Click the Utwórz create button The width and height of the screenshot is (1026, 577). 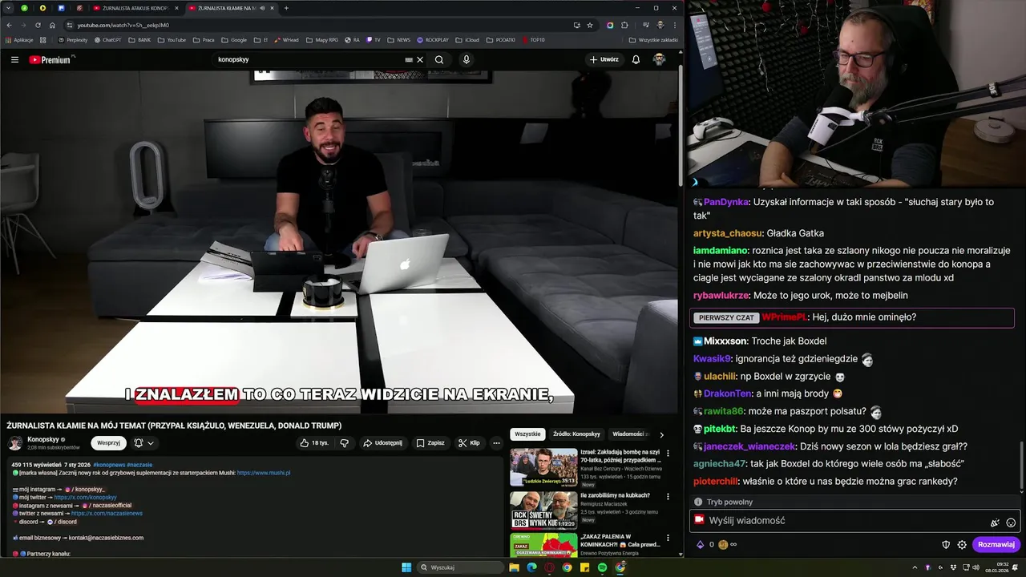(604, 59)
